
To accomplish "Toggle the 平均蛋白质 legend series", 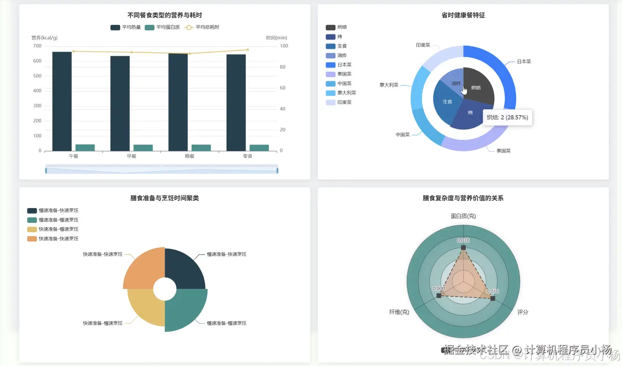I will (162, 27).
